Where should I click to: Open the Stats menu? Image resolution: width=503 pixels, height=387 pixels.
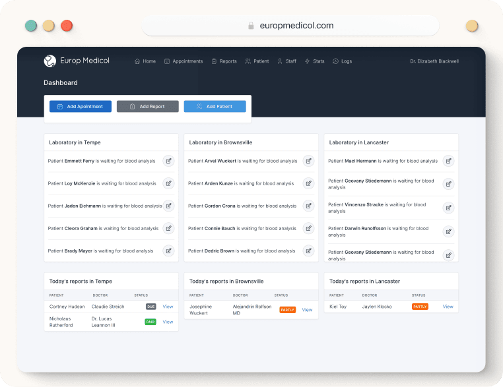click(x=315, y=61)
